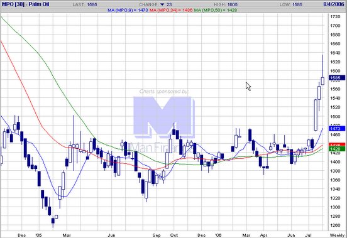
Task: Click the 'Apr' label on time axis
Action: tap(264, 235)
